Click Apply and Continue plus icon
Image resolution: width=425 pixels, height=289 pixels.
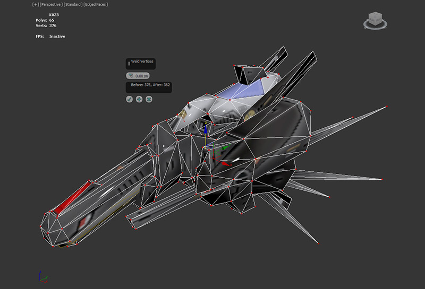pos(139,99)
